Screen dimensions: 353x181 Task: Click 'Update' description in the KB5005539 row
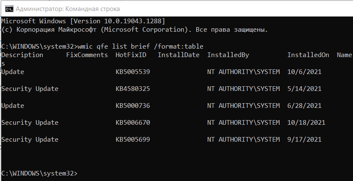pyautogui.click(x=13, y=72)
